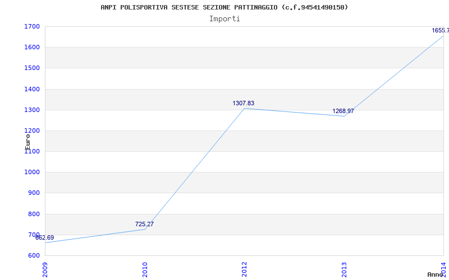Click the 662.69 data label
Viewport: 449px width, 280px height.
click(44, 237)
